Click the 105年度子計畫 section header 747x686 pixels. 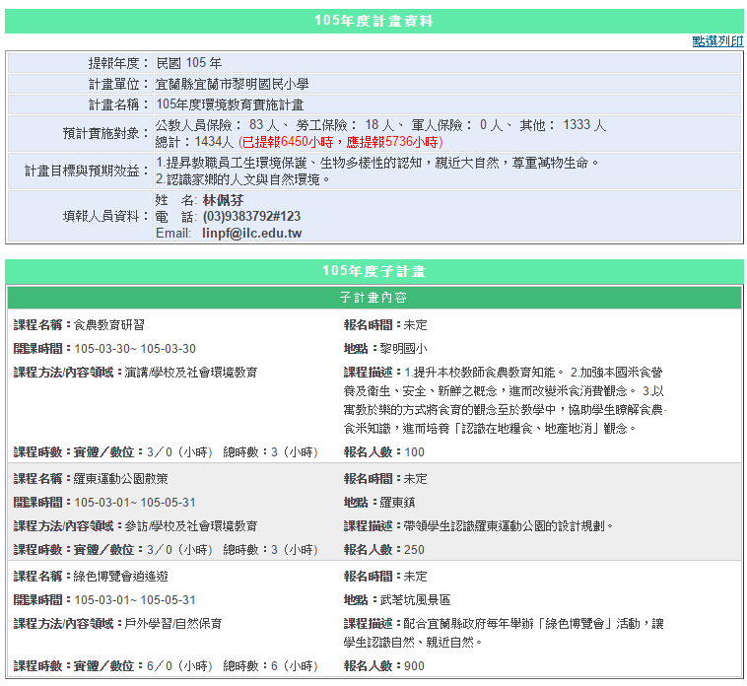(373, 271)
